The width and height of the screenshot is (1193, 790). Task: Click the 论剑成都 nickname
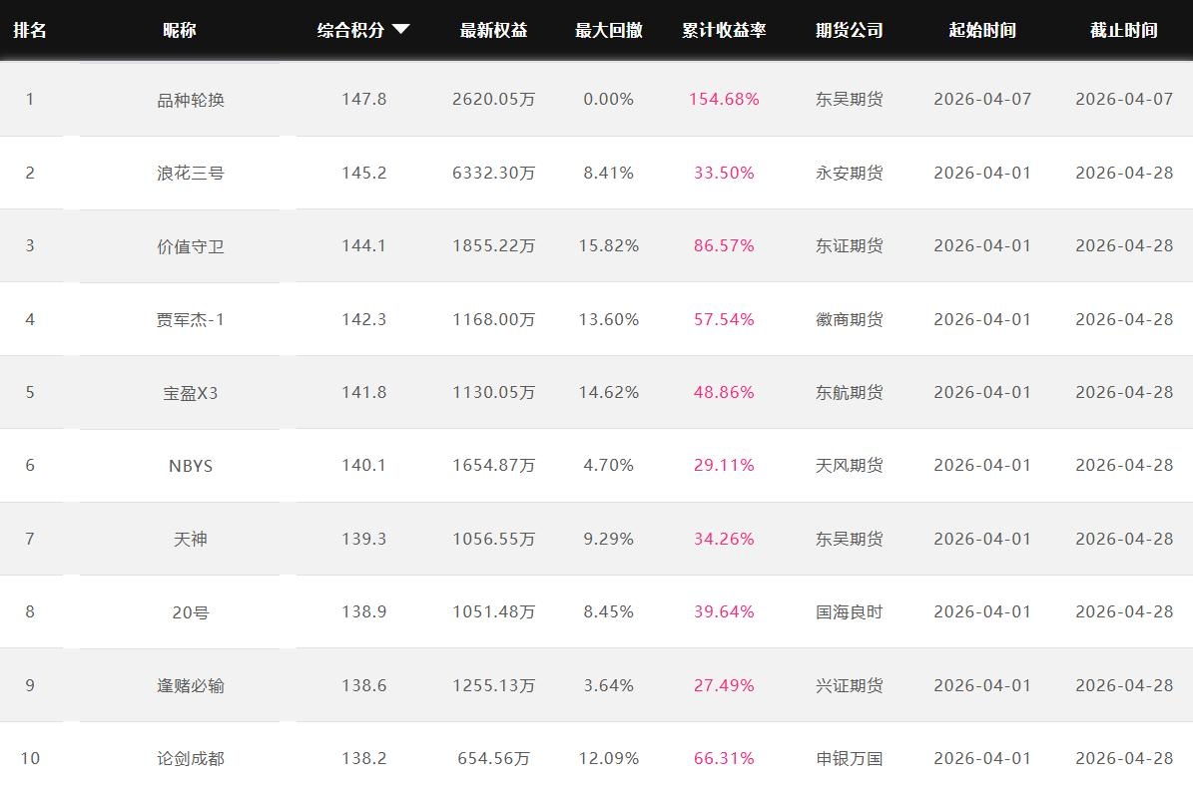pos(191,759)
